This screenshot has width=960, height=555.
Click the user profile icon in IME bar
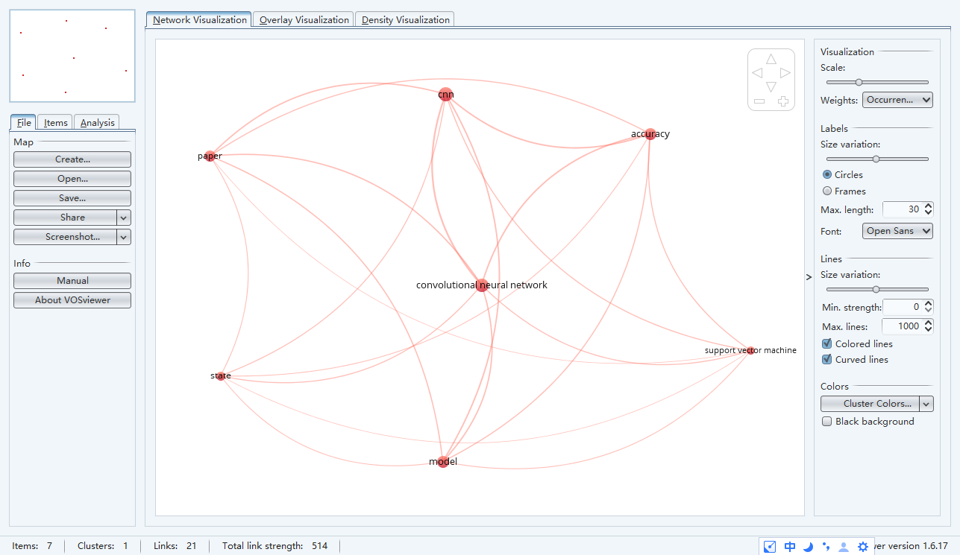pyautogui.click(x=844, y=547)
